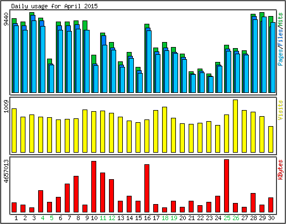Click day label 22 on the x-axis
286x224 pixels.
[x=200, y=218]
